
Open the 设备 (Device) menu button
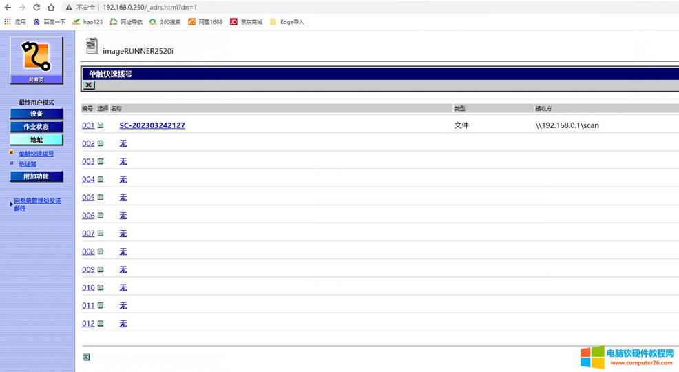coord(36,114)
